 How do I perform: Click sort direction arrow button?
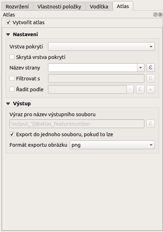click(x=151, y=89)
